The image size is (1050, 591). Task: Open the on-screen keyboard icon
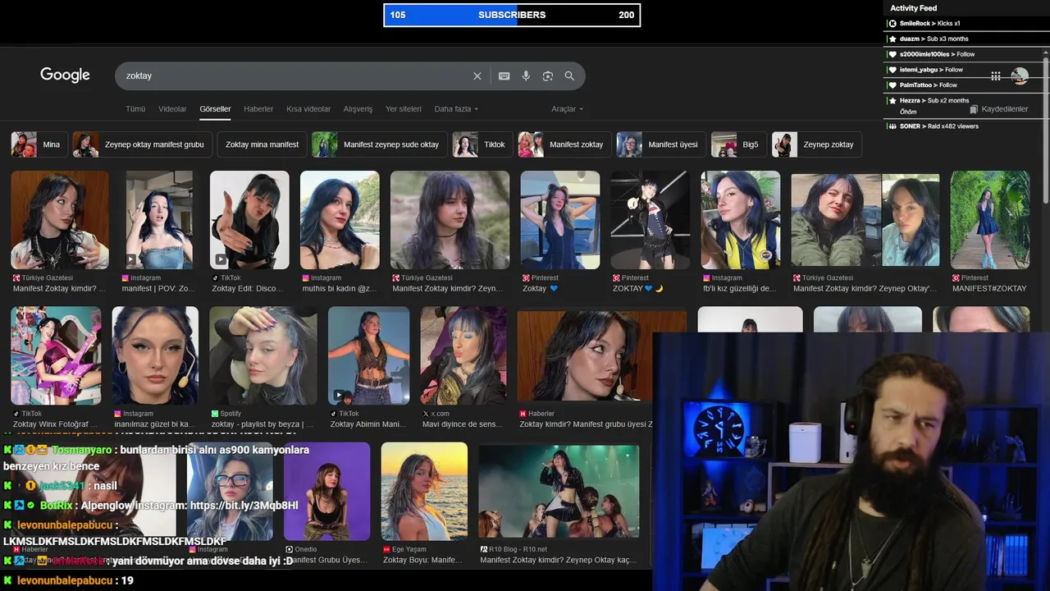(504, 76)
